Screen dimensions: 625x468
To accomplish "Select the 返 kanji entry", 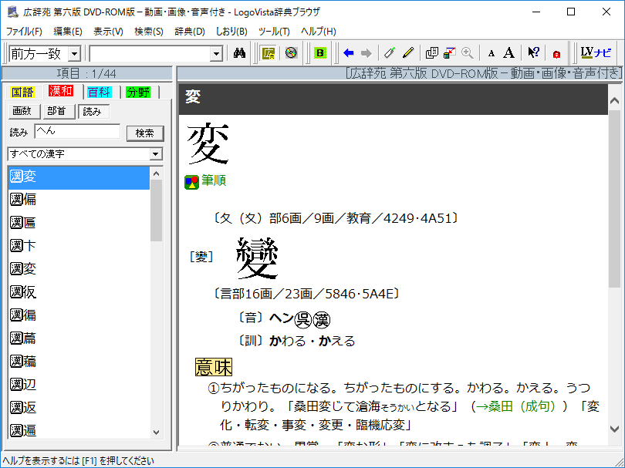I will [79, 407].
